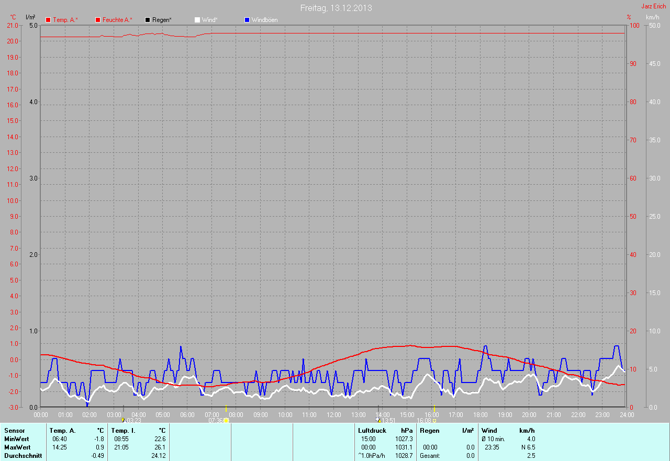The image size is (670, 461).
Task: Click the Windböen legend label
Action: pyautogui.click(x=264, y=20)
